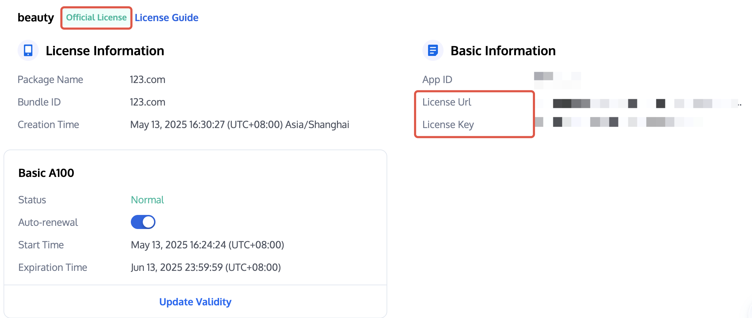Image resolution: width=752 pixels, height=318 pixels.
Task: Click the Normal status text
Action: coord(147,200)
